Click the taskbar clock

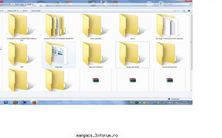(185, 103)
